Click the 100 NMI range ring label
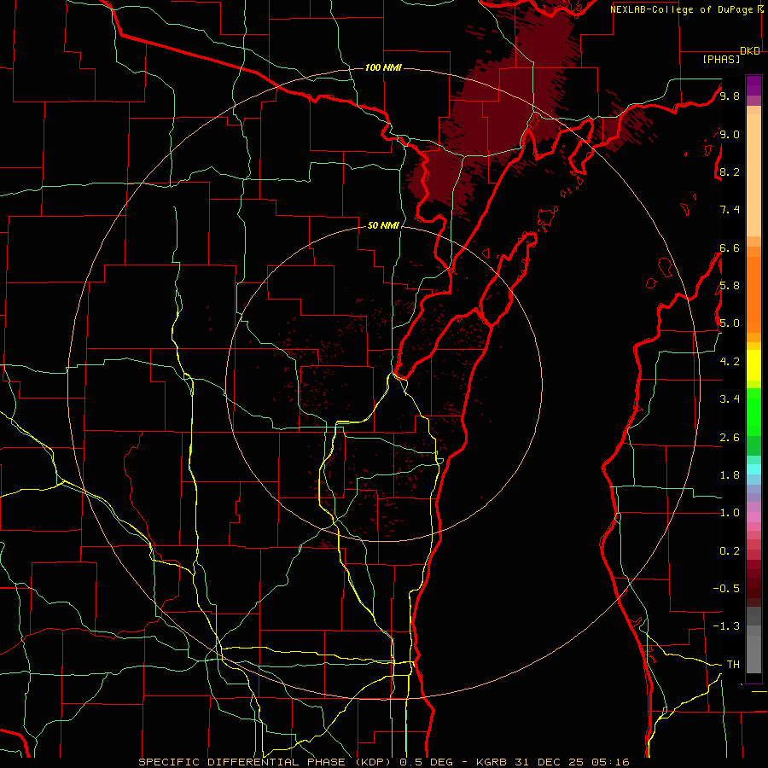Image resolution: width=768 pixels, height=768 pixels. pos(383,67)
